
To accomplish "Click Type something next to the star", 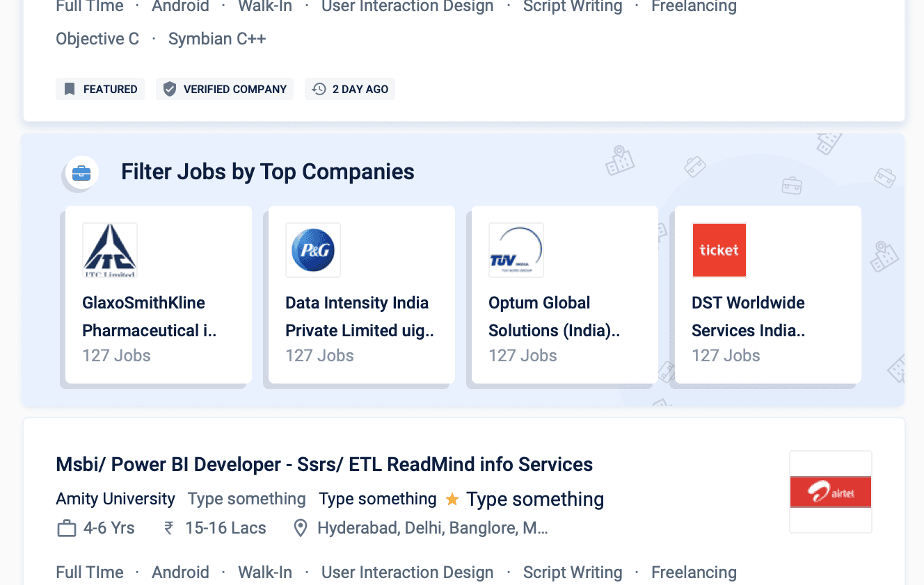I will [535, 500].
